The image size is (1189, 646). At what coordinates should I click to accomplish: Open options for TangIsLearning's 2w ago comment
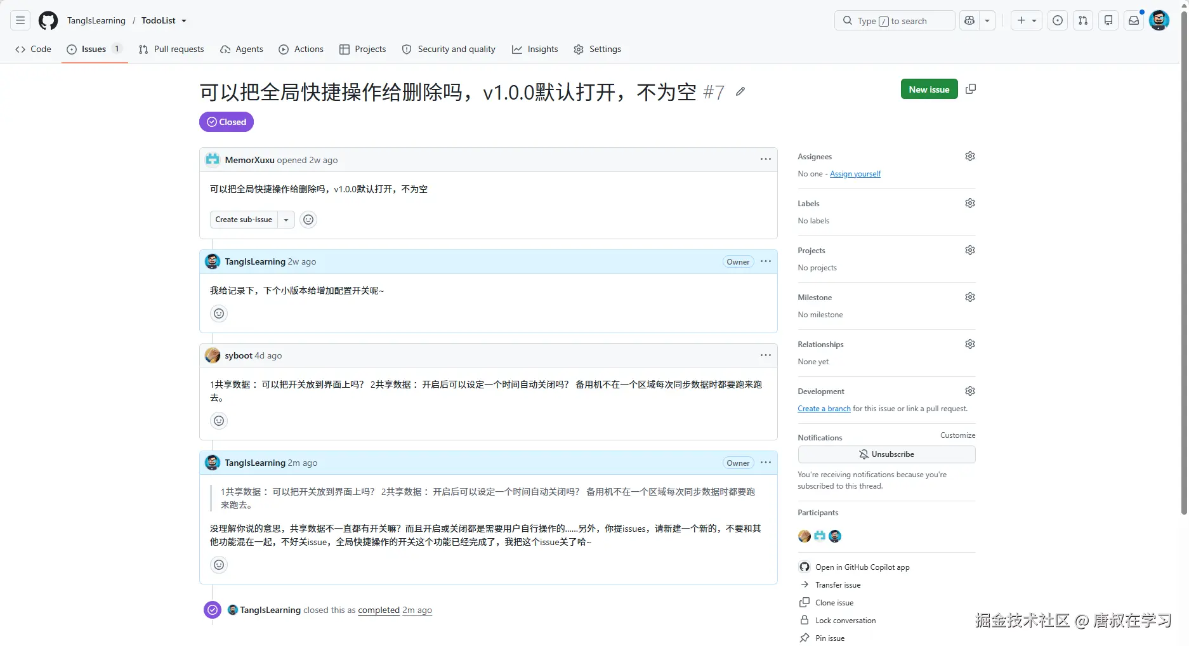tap(766, 261)
